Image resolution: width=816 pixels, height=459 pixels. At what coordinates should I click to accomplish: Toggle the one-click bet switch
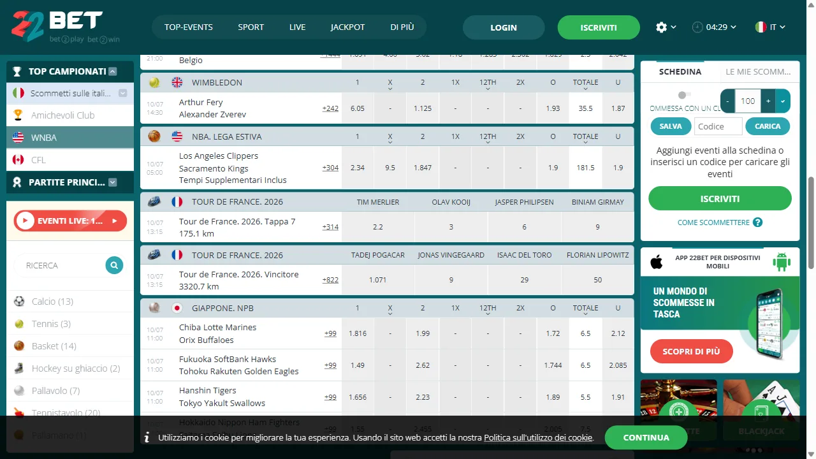(x=684, y=95)
